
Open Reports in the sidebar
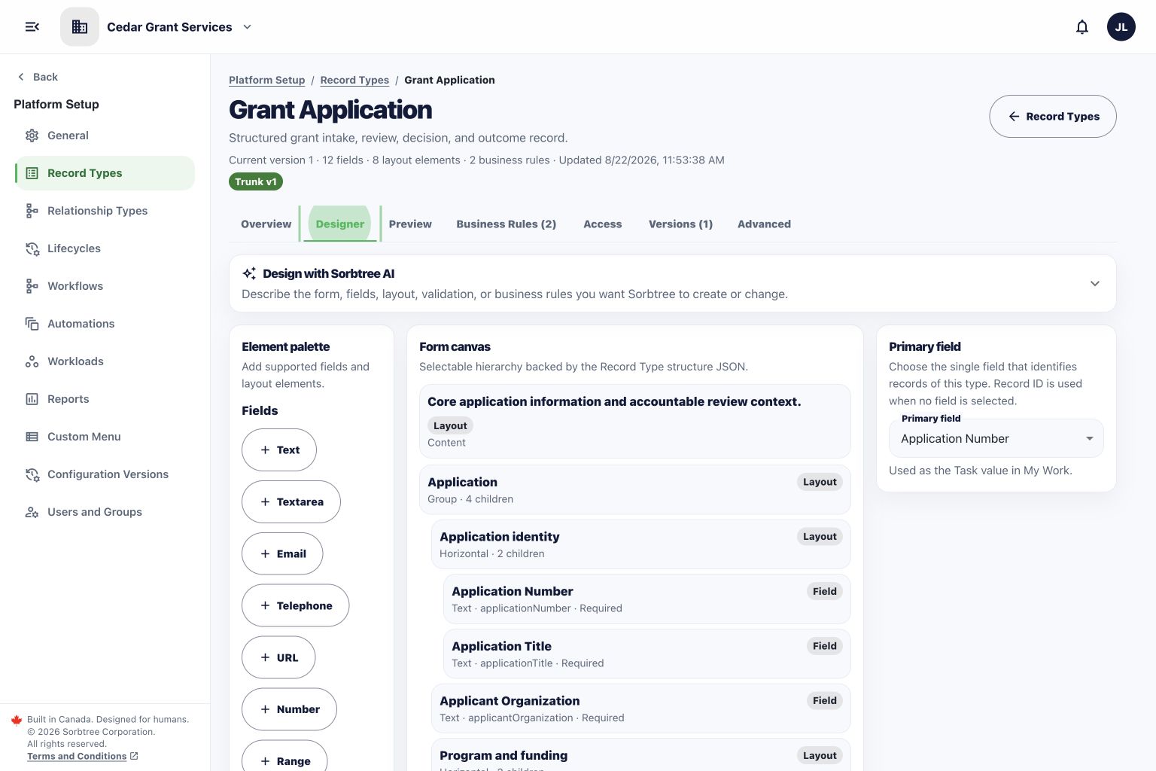point(105,399)
